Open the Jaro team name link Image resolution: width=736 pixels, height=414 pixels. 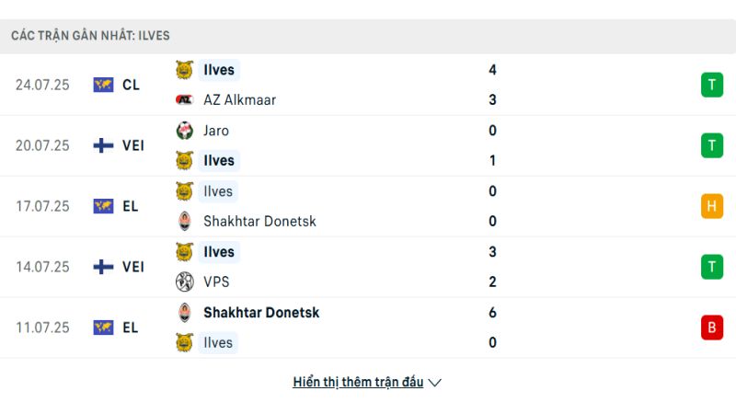(x=216, y=131)
